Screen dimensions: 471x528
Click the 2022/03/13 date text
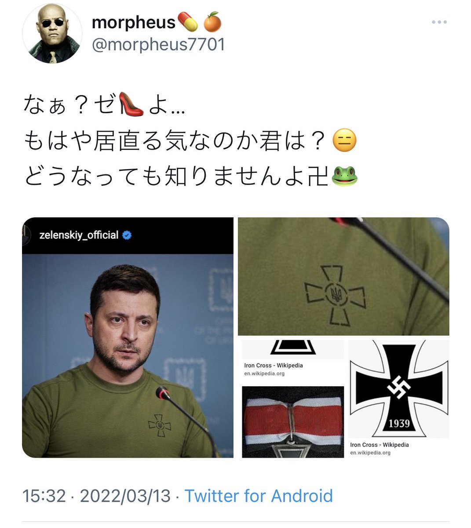point(125,496)
